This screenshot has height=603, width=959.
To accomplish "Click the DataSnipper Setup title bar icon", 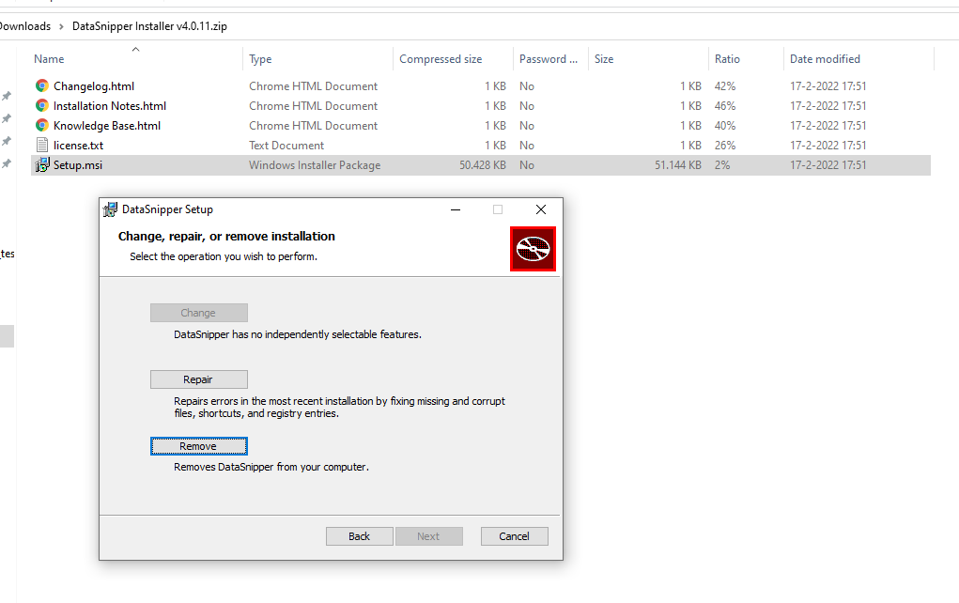I will pos(110,209).
